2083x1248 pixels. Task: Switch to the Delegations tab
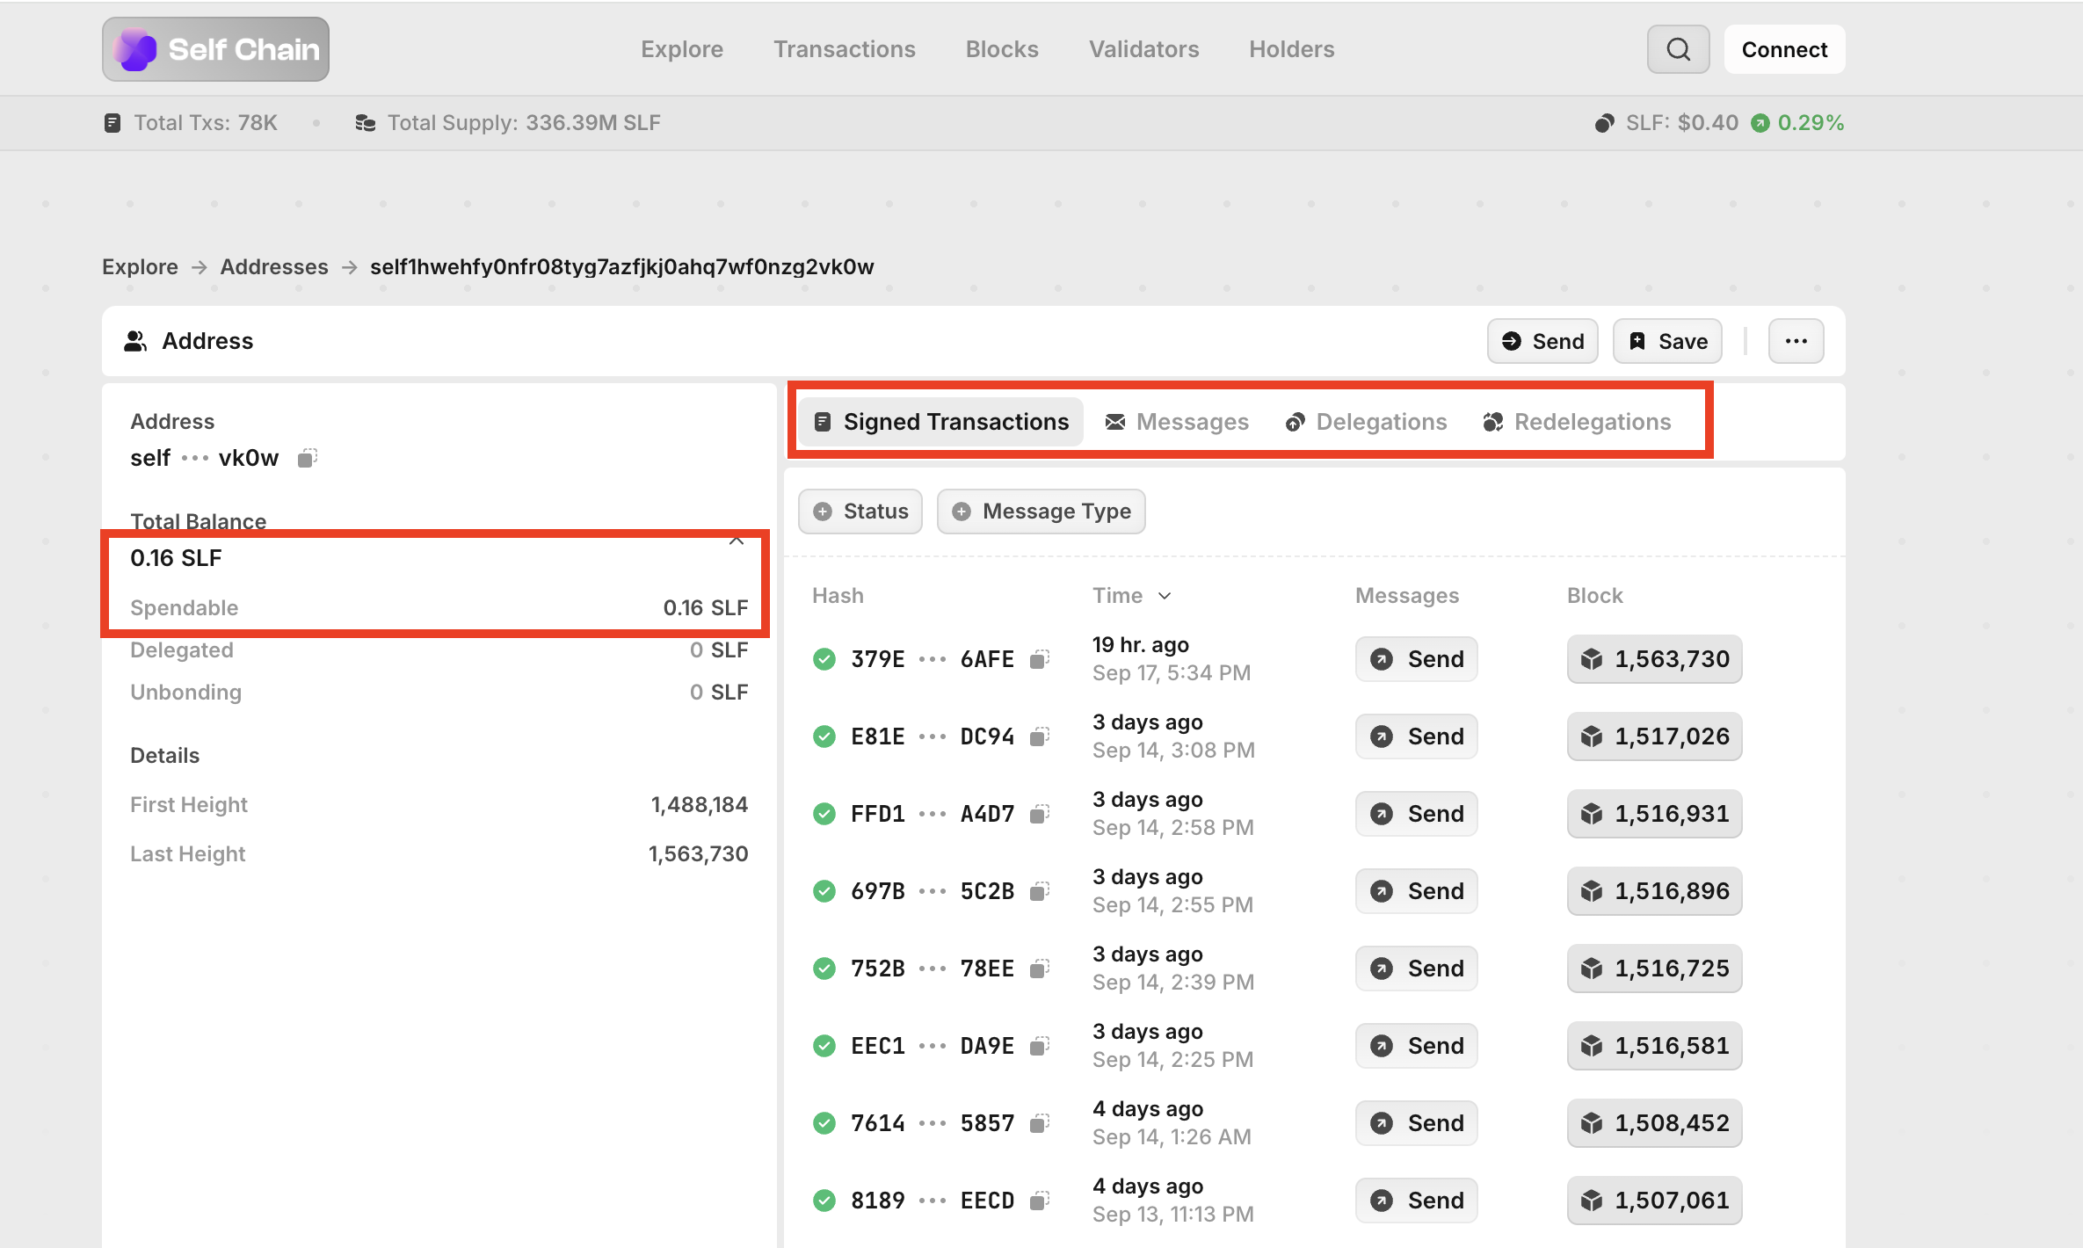tap(1366, 422)
